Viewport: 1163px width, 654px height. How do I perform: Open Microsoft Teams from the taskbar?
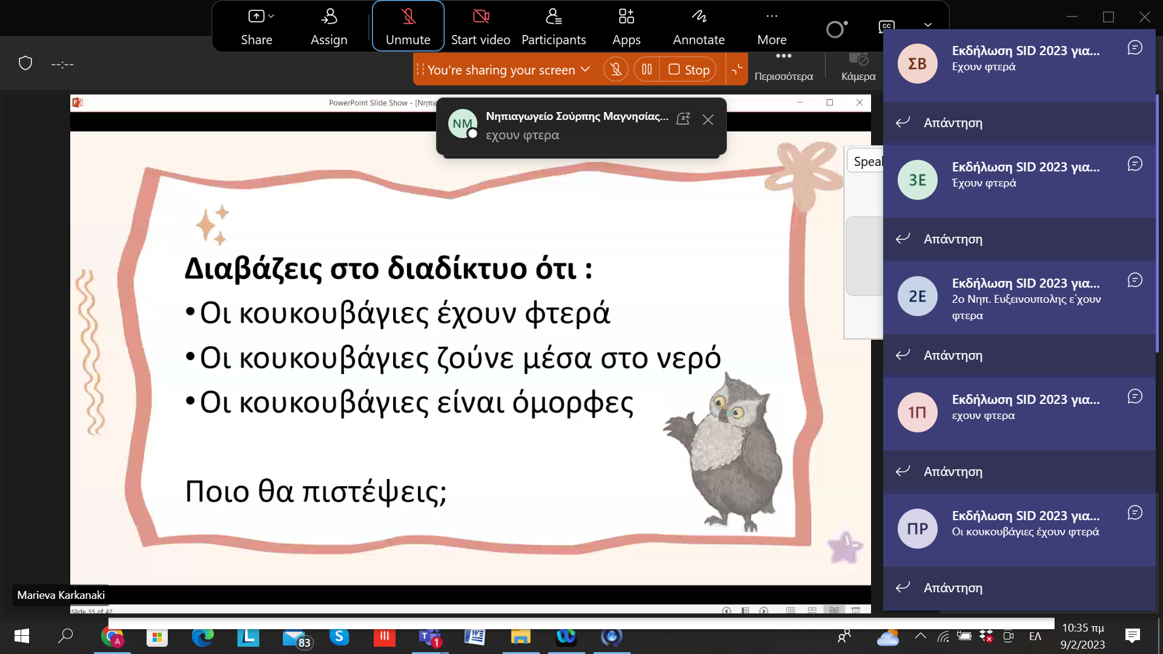click(x=429, y=637)
